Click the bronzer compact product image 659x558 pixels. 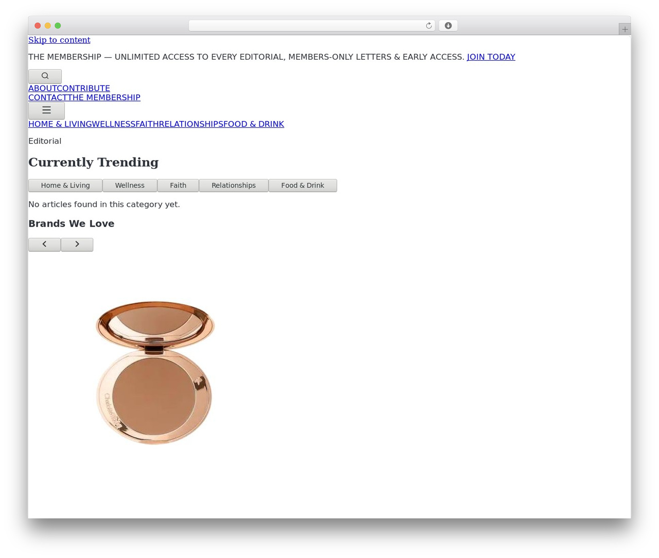(x=154, y=373)
